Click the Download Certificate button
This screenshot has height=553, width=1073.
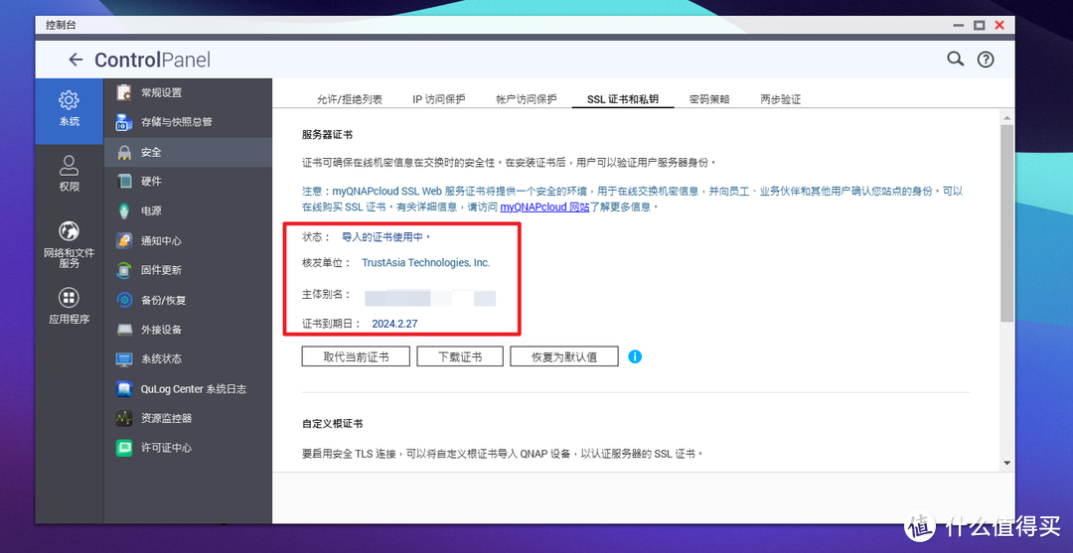[x=460, y=356]
